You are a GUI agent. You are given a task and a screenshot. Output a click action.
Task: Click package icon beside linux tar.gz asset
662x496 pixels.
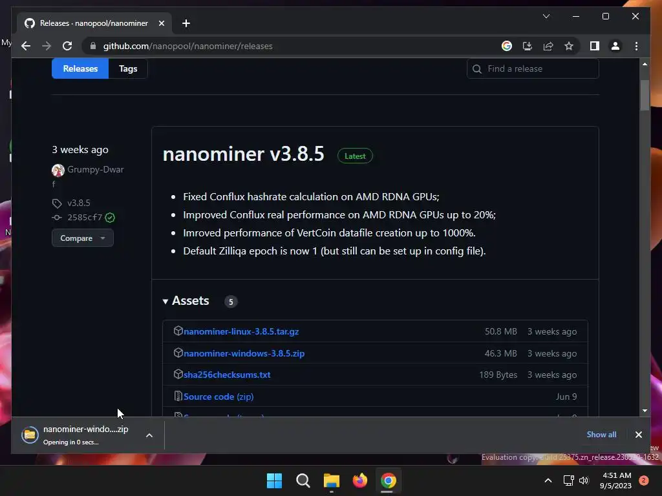pos(178,331)
